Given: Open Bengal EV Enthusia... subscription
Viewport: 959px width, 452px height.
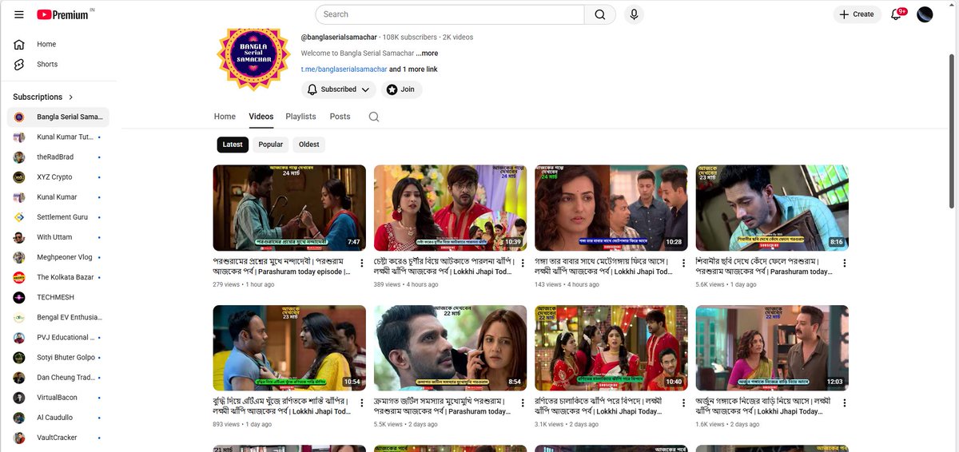Looking at the screenshot, I should pos(58,317).
